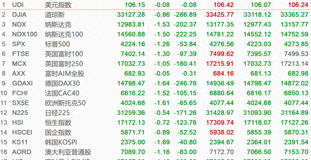Open the HSCEI 国企指数 row
Viewport: 311px width, 160px height.
(x=155, y=132)
